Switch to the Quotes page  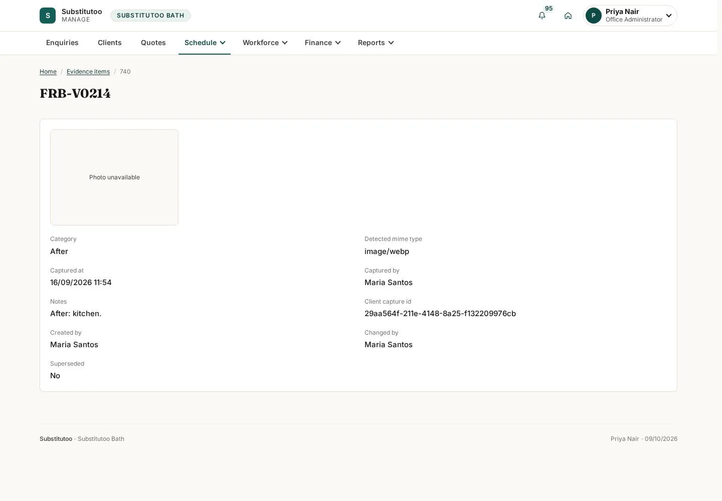153,43
